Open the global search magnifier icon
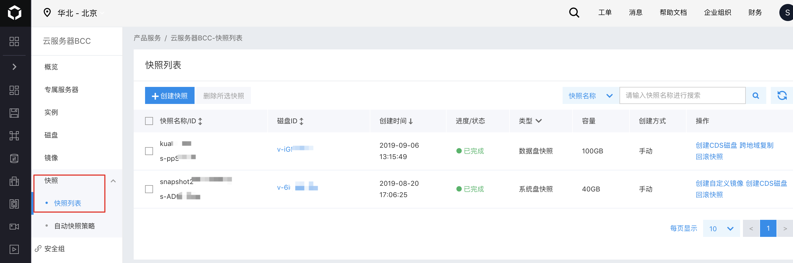The image size is (793, 263). (x=574, y=12)
